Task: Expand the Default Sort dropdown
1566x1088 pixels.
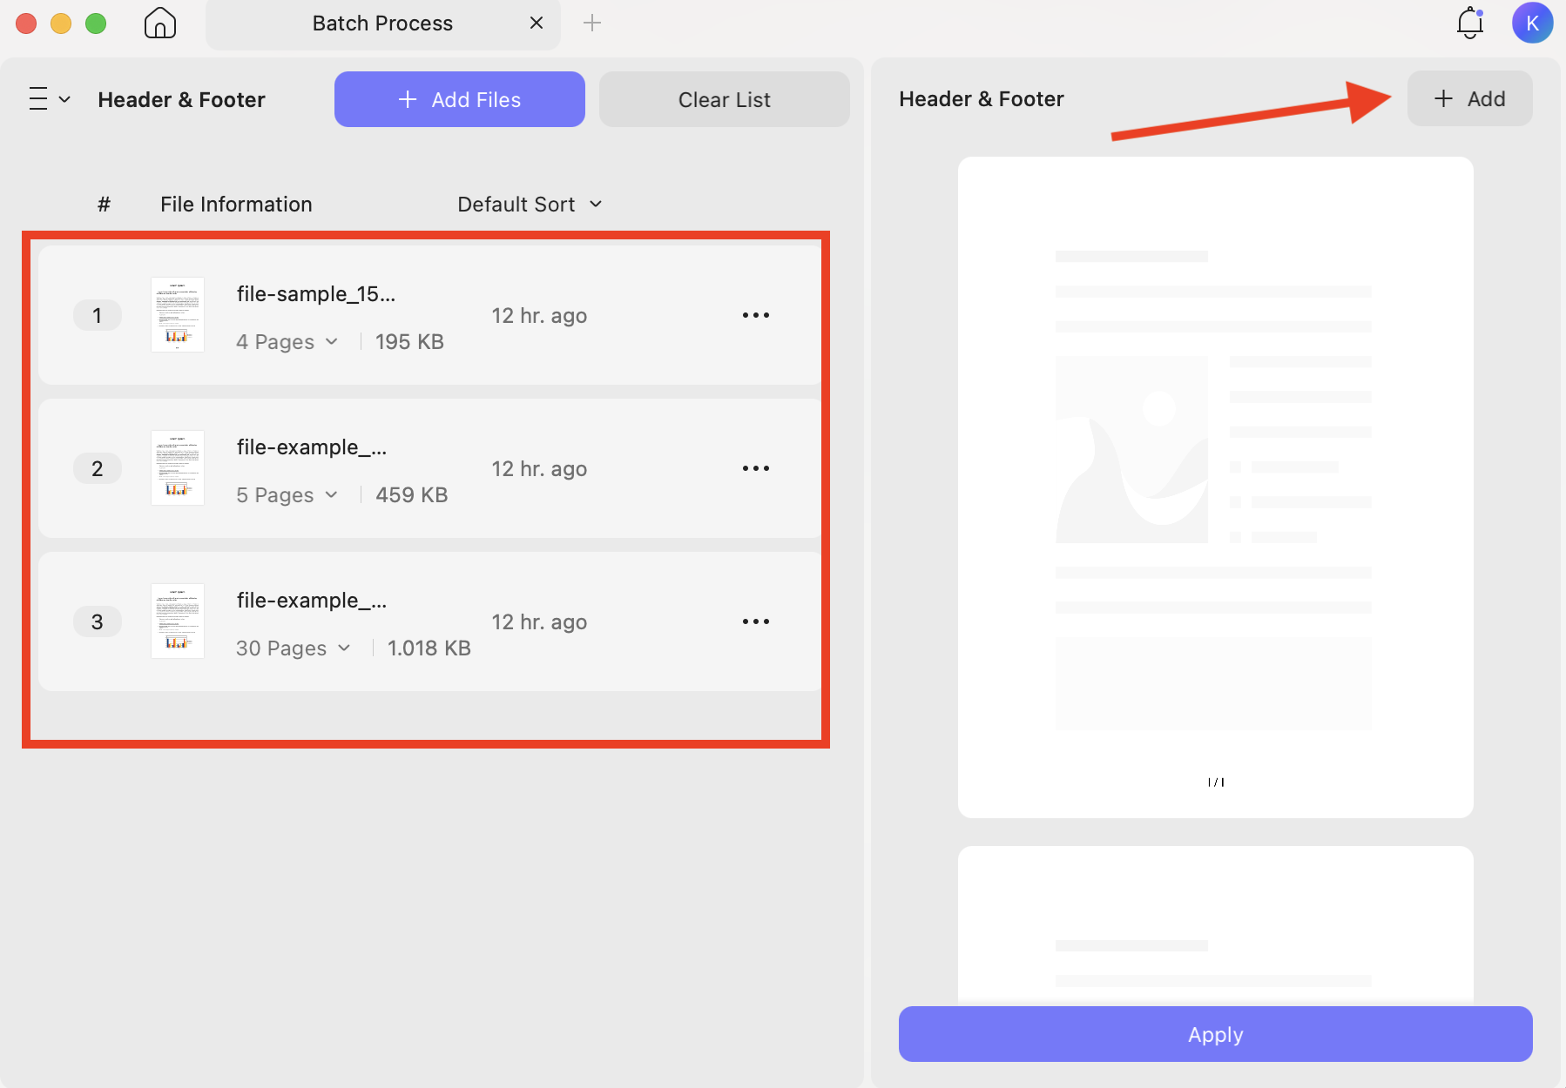Action: pyautogui.click(x=529, y=204)
